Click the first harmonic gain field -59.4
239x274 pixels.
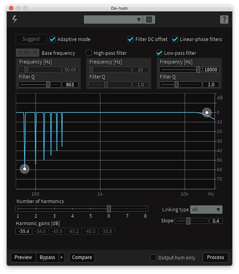[24, 231]
